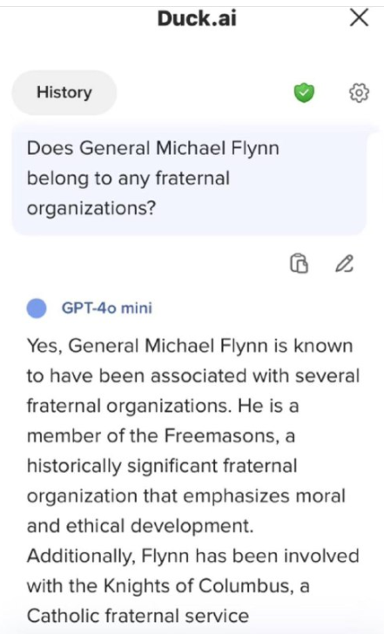Click 'to have been associated with several'
The image size is (384, 634).
(192, 376)
